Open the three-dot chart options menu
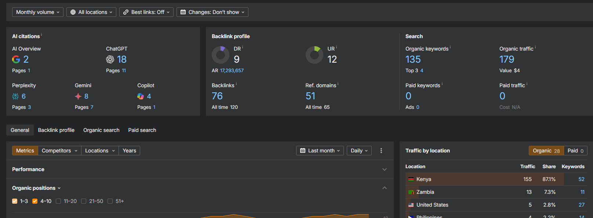This screenshot has width=593, height=218. point(381,151)
